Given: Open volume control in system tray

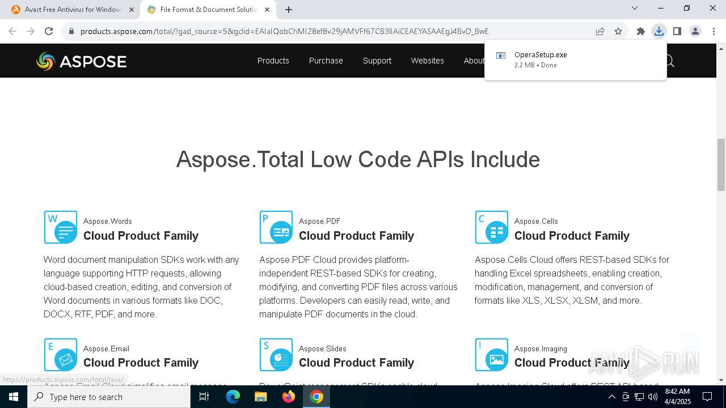Looking at the screenshot, I should click(x=652, y=397).
